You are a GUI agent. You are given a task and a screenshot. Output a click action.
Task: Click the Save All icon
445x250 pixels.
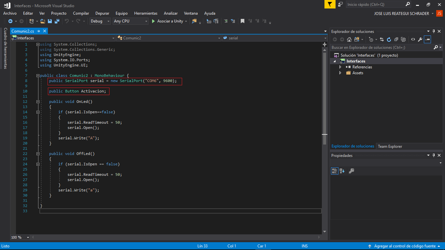click(57, 21)
